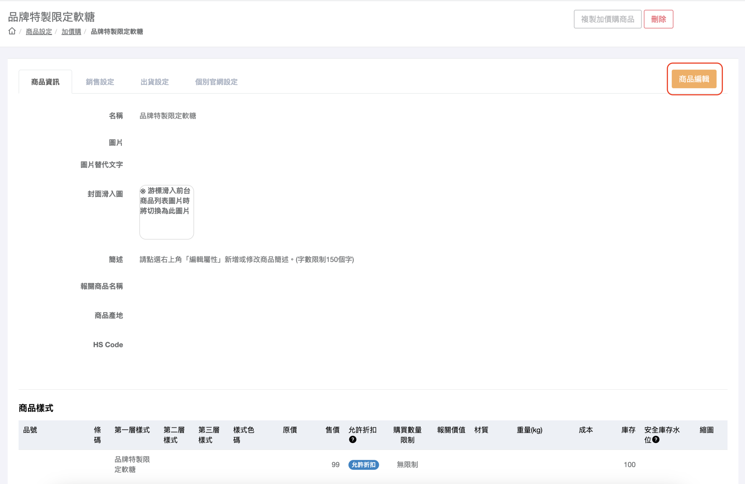745x484 pixels.
Task: Click the 條碼 column header
Action: tap(97, 435)
